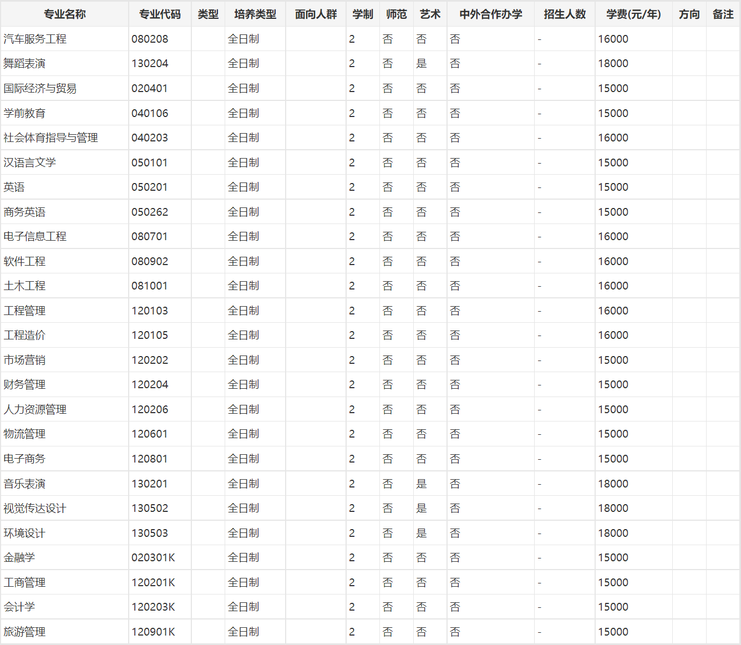Select the 软件工程 major entry
This screenshot has height=645, width=741.
coord(24,262)
